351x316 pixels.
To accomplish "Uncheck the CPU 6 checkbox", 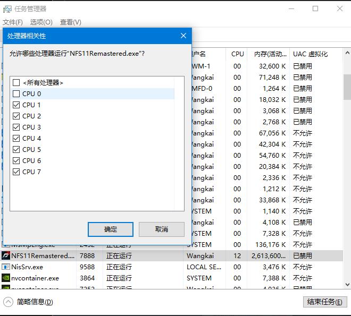I will click(x=16, y=160).
